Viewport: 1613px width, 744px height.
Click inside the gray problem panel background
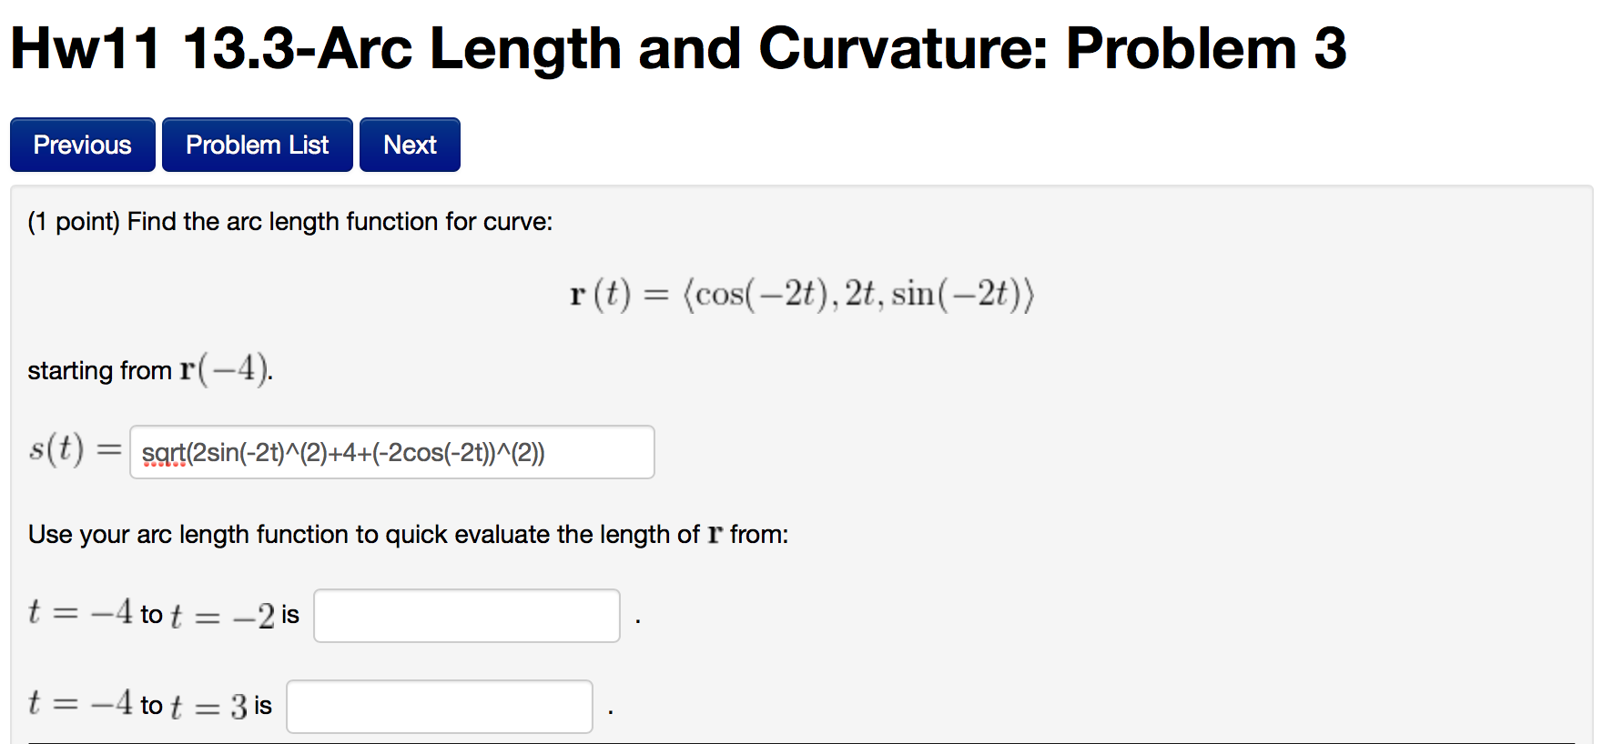1183,409
